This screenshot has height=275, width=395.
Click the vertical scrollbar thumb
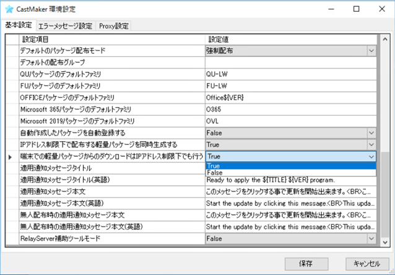pos(385,194)
